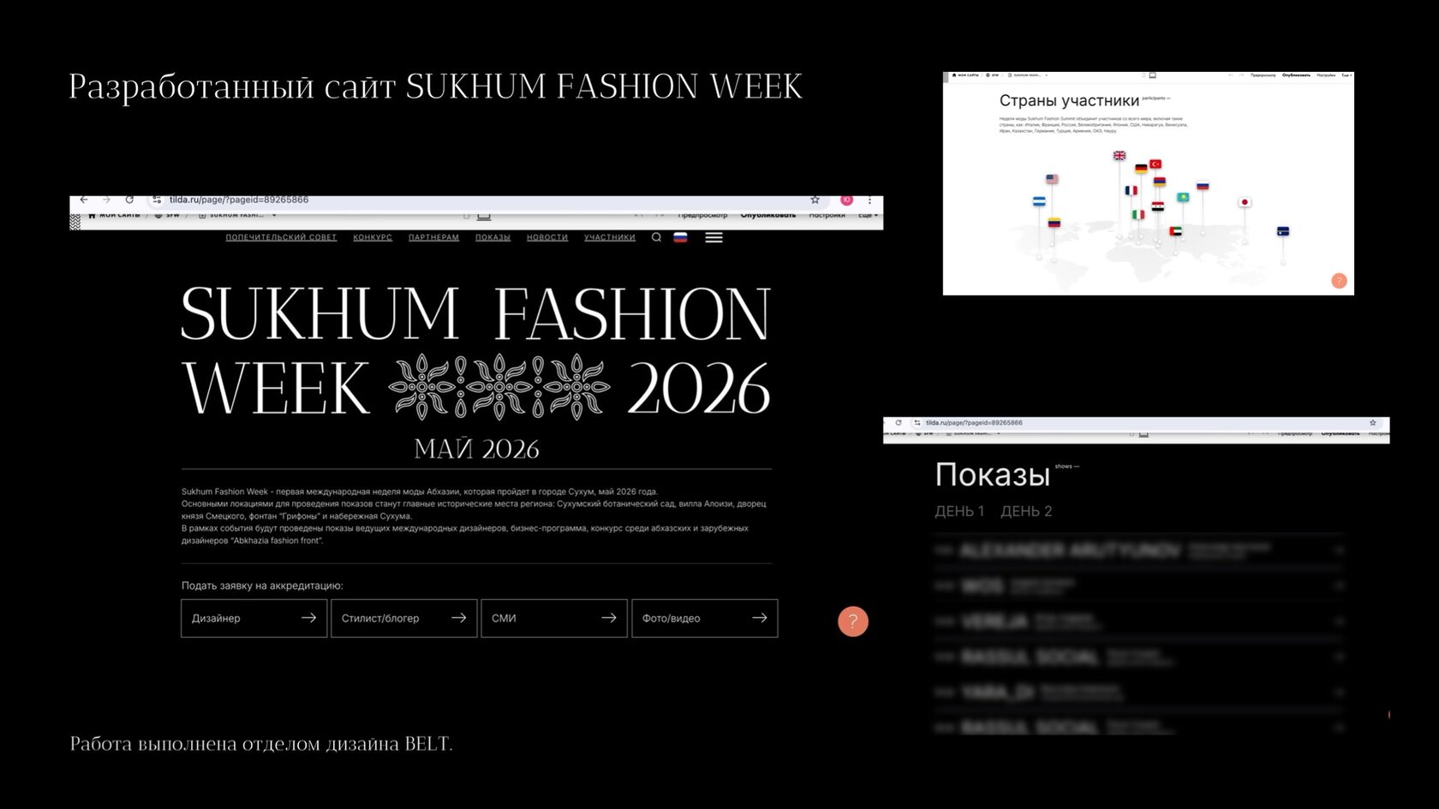Click Мои сайты in the countries page toolbar
This screenshot has height=809, width=1439.
[965, 75]
